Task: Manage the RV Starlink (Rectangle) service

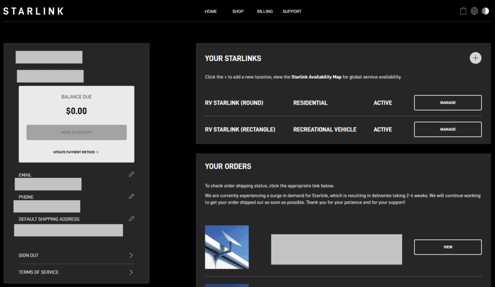Action: [x=448, y=129]
